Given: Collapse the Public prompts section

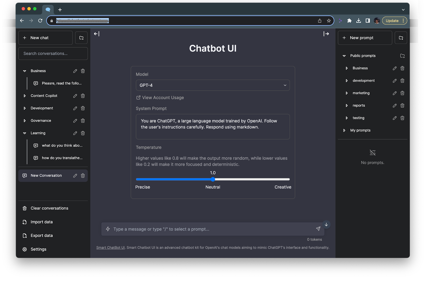Looking at the screenshot, I should coord(344,56).
